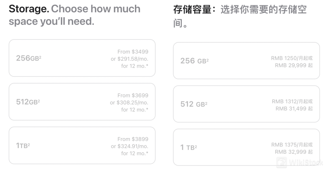This screenshot has width=326, height=173.
Task: Select the 256GB option priced from $3499
Action: point(82,58)
